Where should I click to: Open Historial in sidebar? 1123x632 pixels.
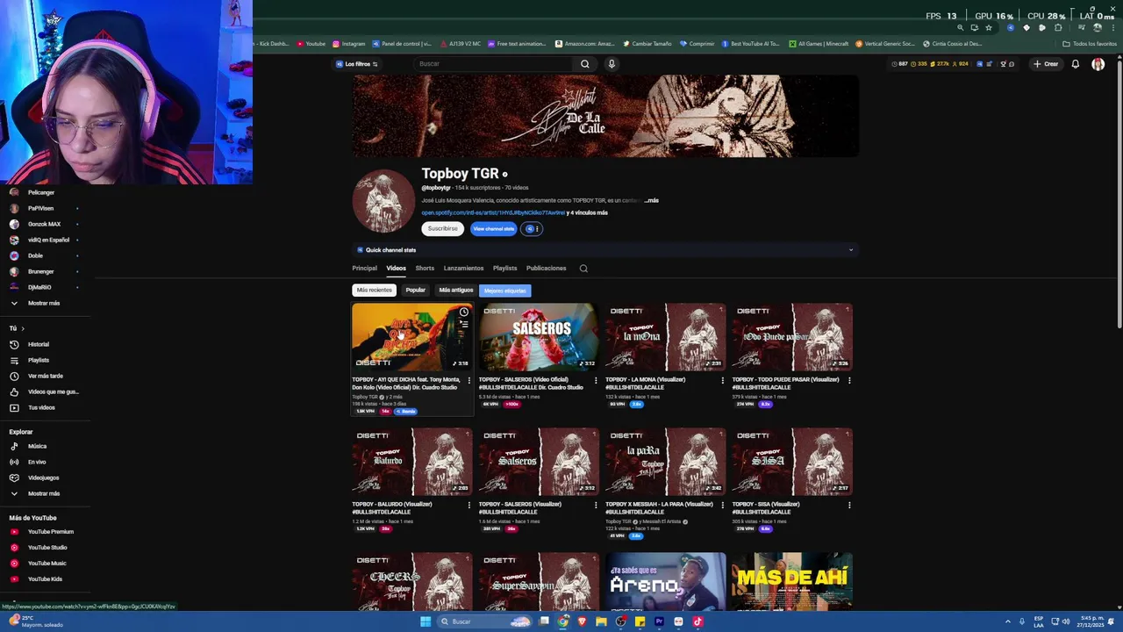pyautogui.click(x=39, y=344)
